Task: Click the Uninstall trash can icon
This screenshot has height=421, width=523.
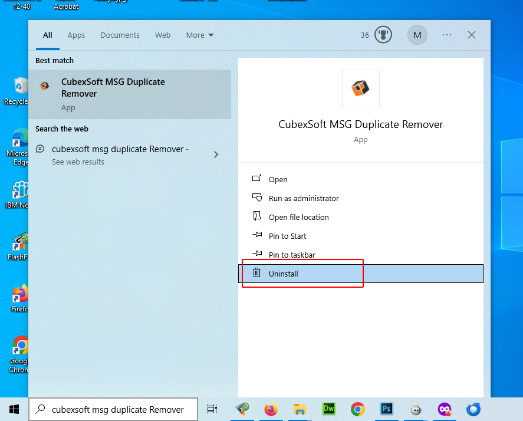Action: (256, 272)
